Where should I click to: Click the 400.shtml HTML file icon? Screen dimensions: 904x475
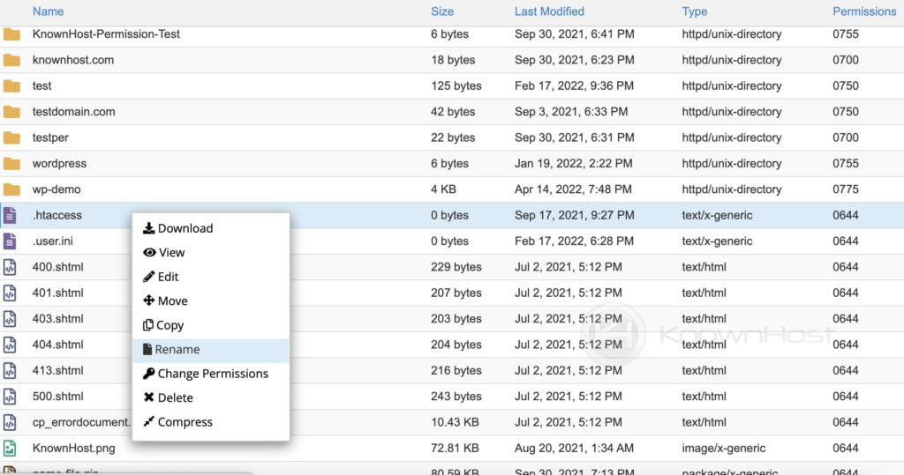click(x=10, y=267)
